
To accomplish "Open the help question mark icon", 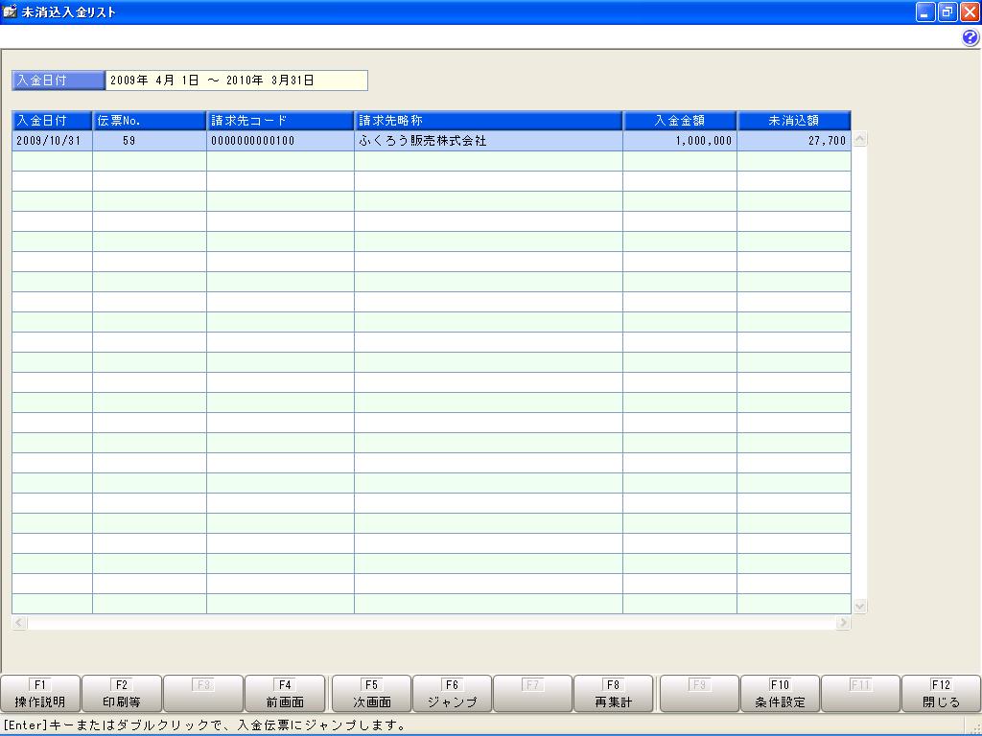I will pos(970,37).
